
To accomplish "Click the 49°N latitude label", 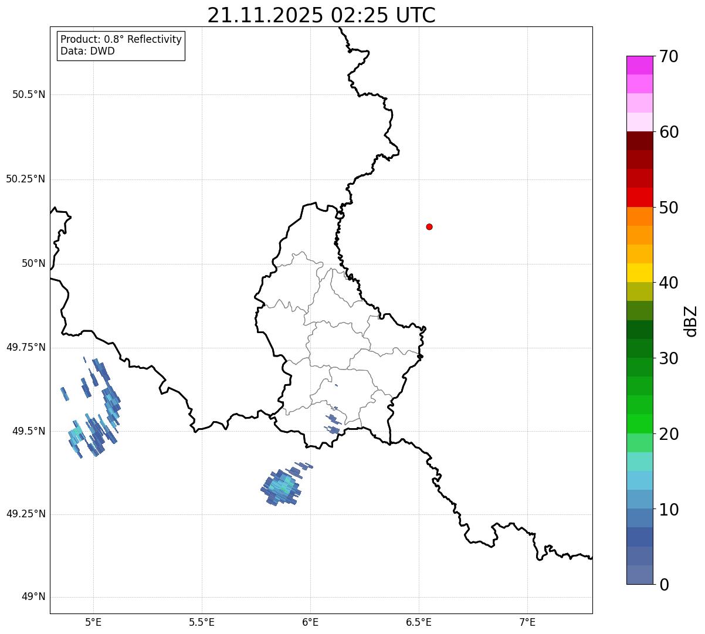I will coord(33,597).
